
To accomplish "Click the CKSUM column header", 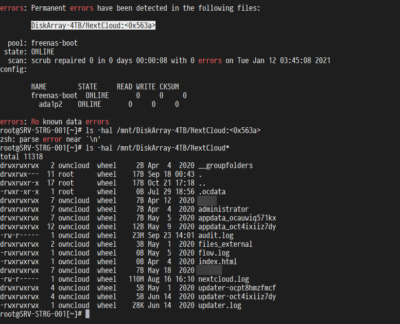I will click(x=169, y=86).
